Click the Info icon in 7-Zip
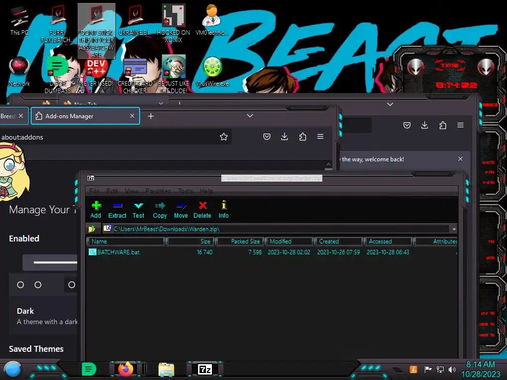This screenshot has height=380, width=507. click(x=223, y=205)
